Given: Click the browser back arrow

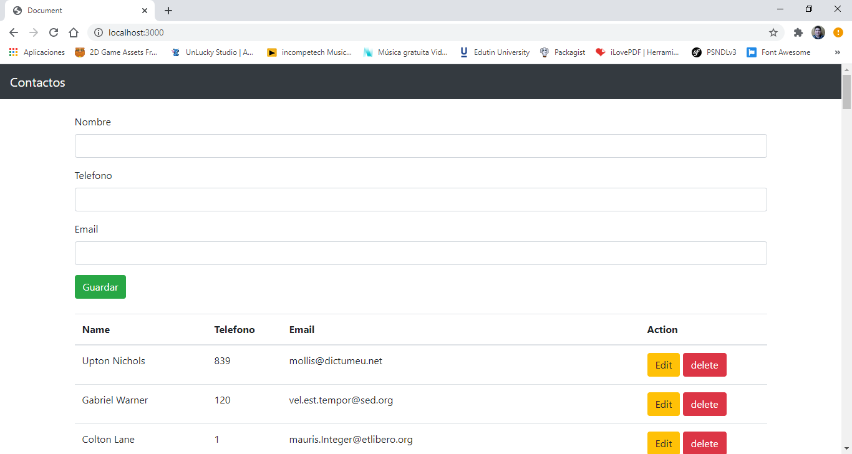Looking at the screenshot, I should [x=14, y=32].
